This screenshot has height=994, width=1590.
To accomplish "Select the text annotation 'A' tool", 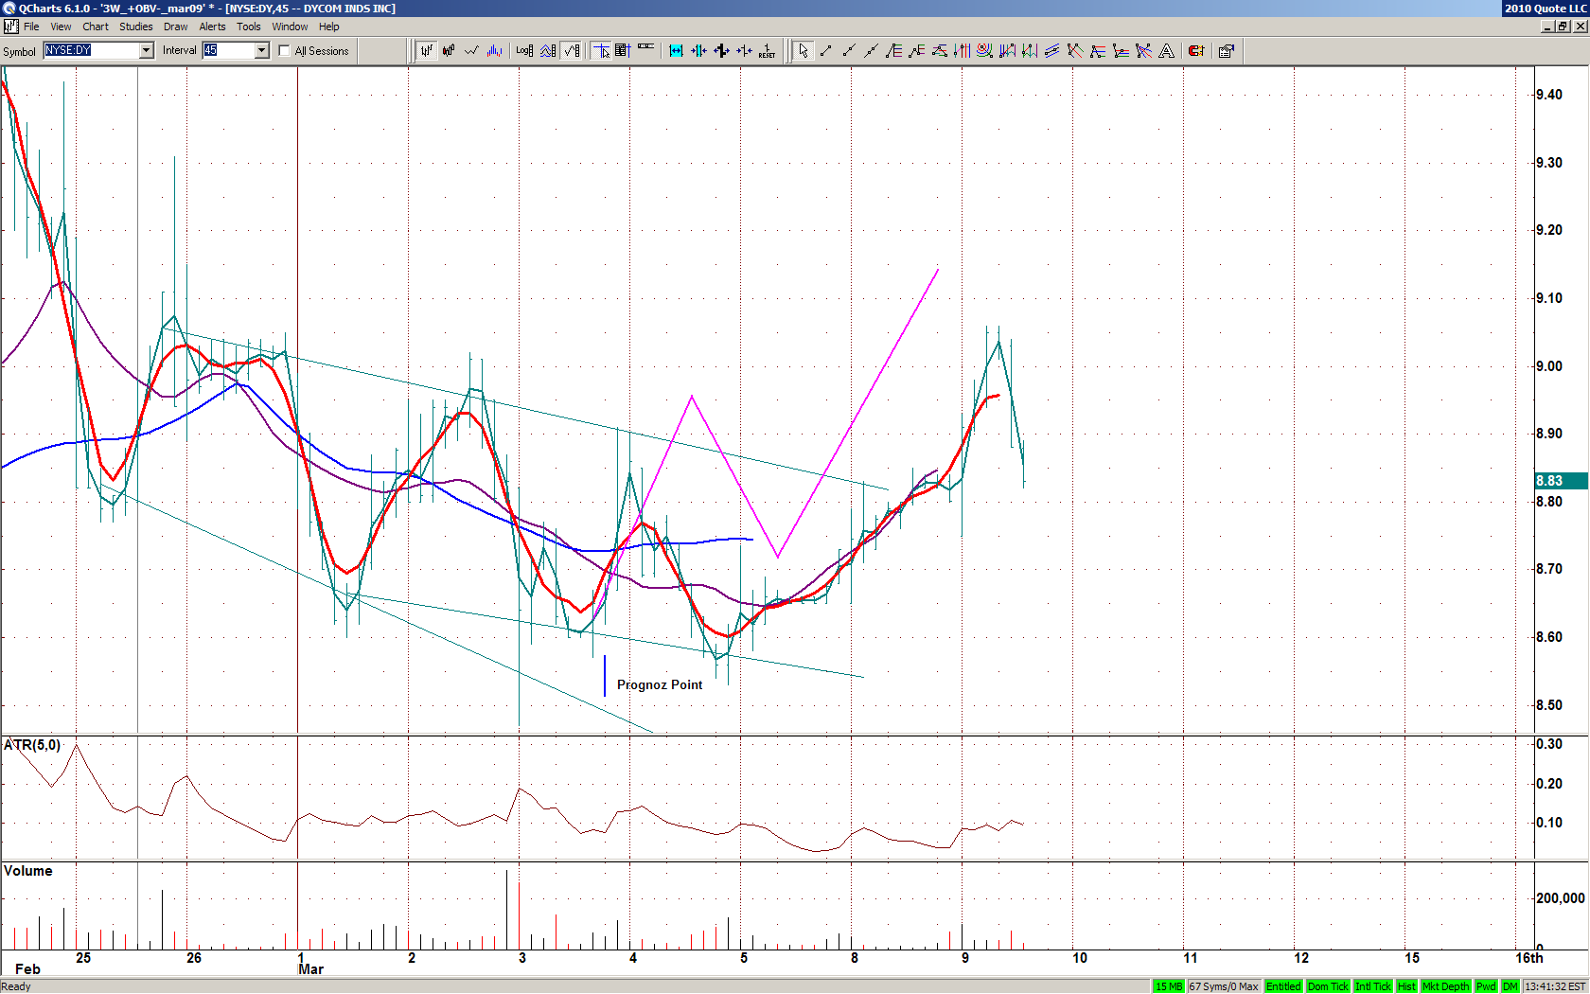I will tap(1166, 51).
